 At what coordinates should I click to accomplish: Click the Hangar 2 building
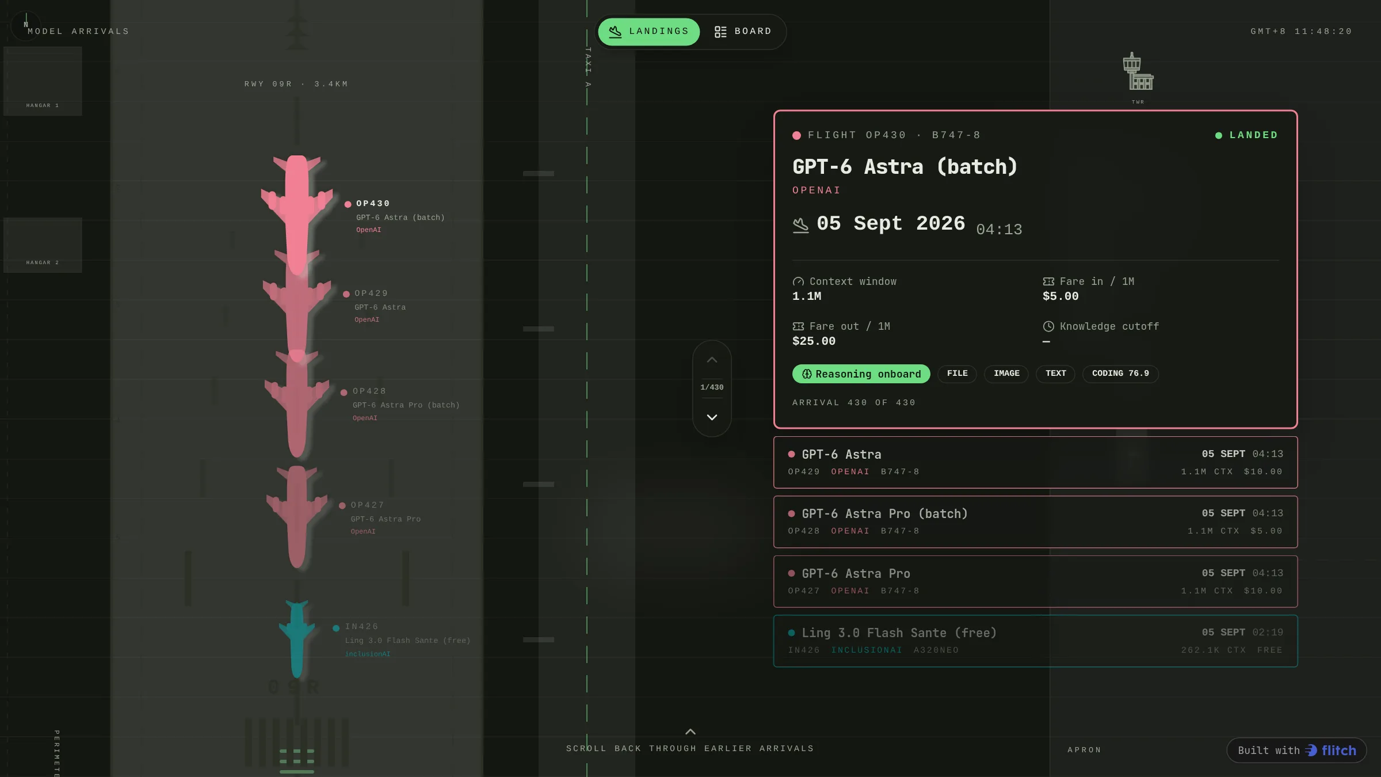(43, 245)
